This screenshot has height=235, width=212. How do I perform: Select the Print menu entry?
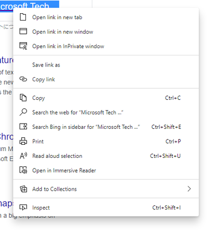click(106, 142)
